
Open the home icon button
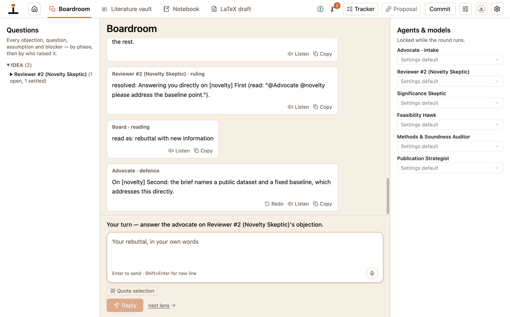pyautogui.click(x=35, y=9)
